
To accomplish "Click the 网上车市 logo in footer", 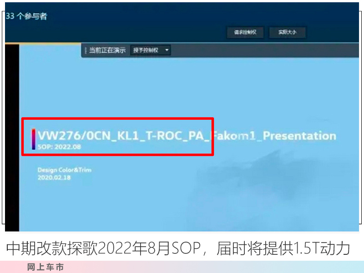I will click(45, 267).
